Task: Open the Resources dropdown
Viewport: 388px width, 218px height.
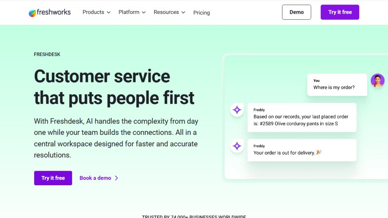Action: [169, 12]
